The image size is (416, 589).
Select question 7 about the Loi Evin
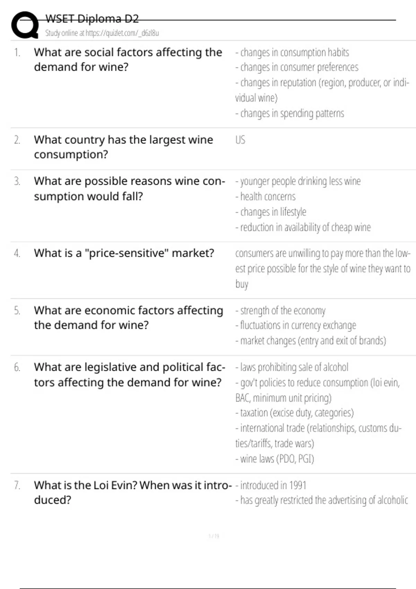tap(132, 492)
